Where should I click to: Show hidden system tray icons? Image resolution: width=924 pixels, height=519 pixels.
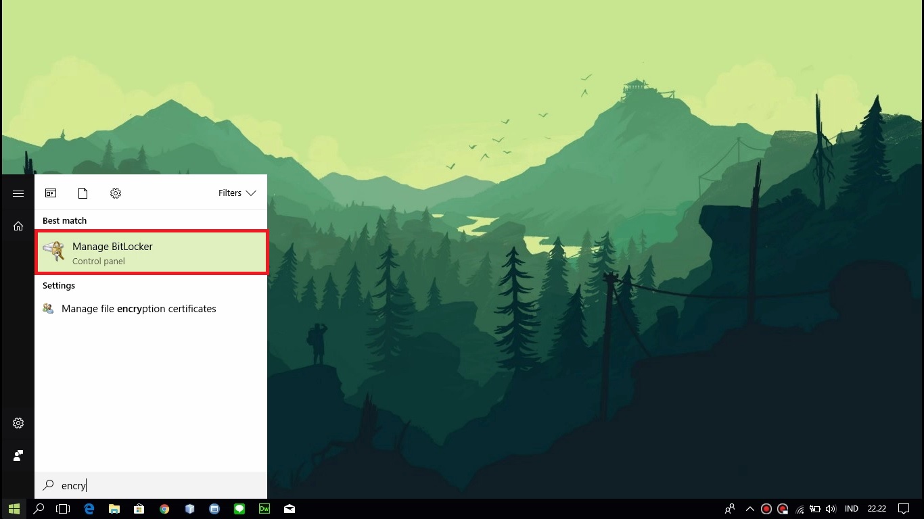pyautogui.click(x=750, y=509)
